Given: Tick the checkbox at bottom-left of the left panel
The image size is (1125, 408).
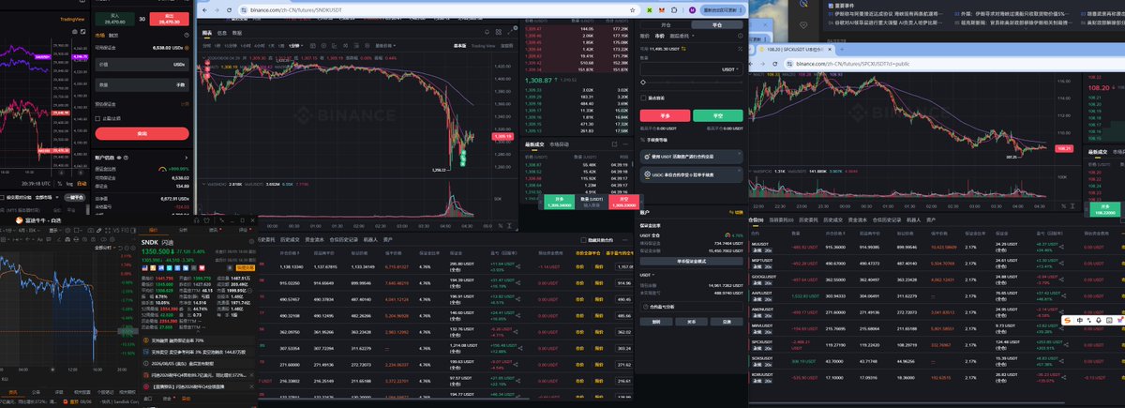Looking at the screenshot, I should click(2, 197).
